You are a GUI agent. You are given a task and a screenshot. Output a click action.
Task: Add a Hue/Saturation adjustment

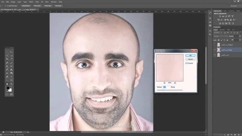[218, 20]
